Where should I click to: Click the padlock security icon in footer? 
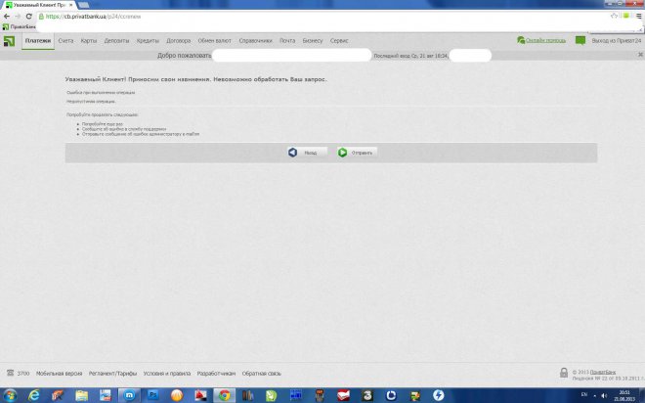[564, 373]
